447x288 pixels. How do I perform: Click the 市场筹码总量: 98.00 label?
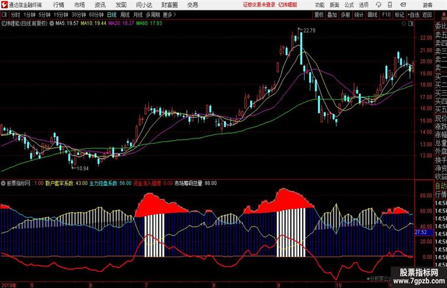click(x=196, y=183)
